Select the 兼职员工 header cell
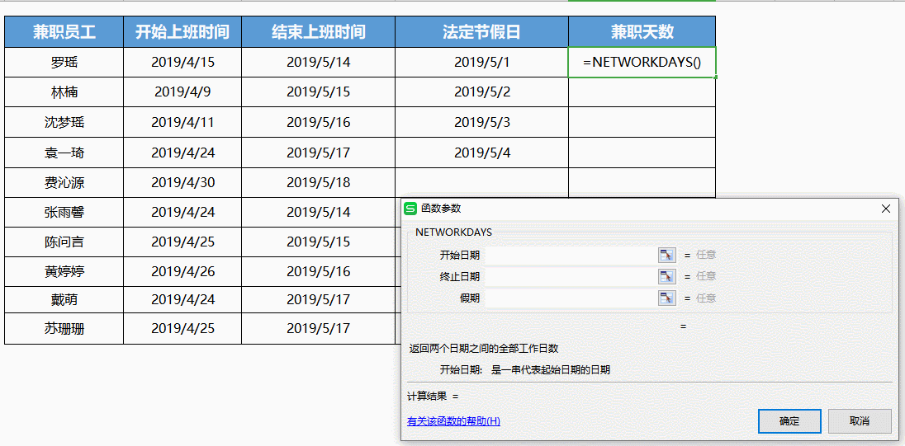 click(x=64, y=31)
